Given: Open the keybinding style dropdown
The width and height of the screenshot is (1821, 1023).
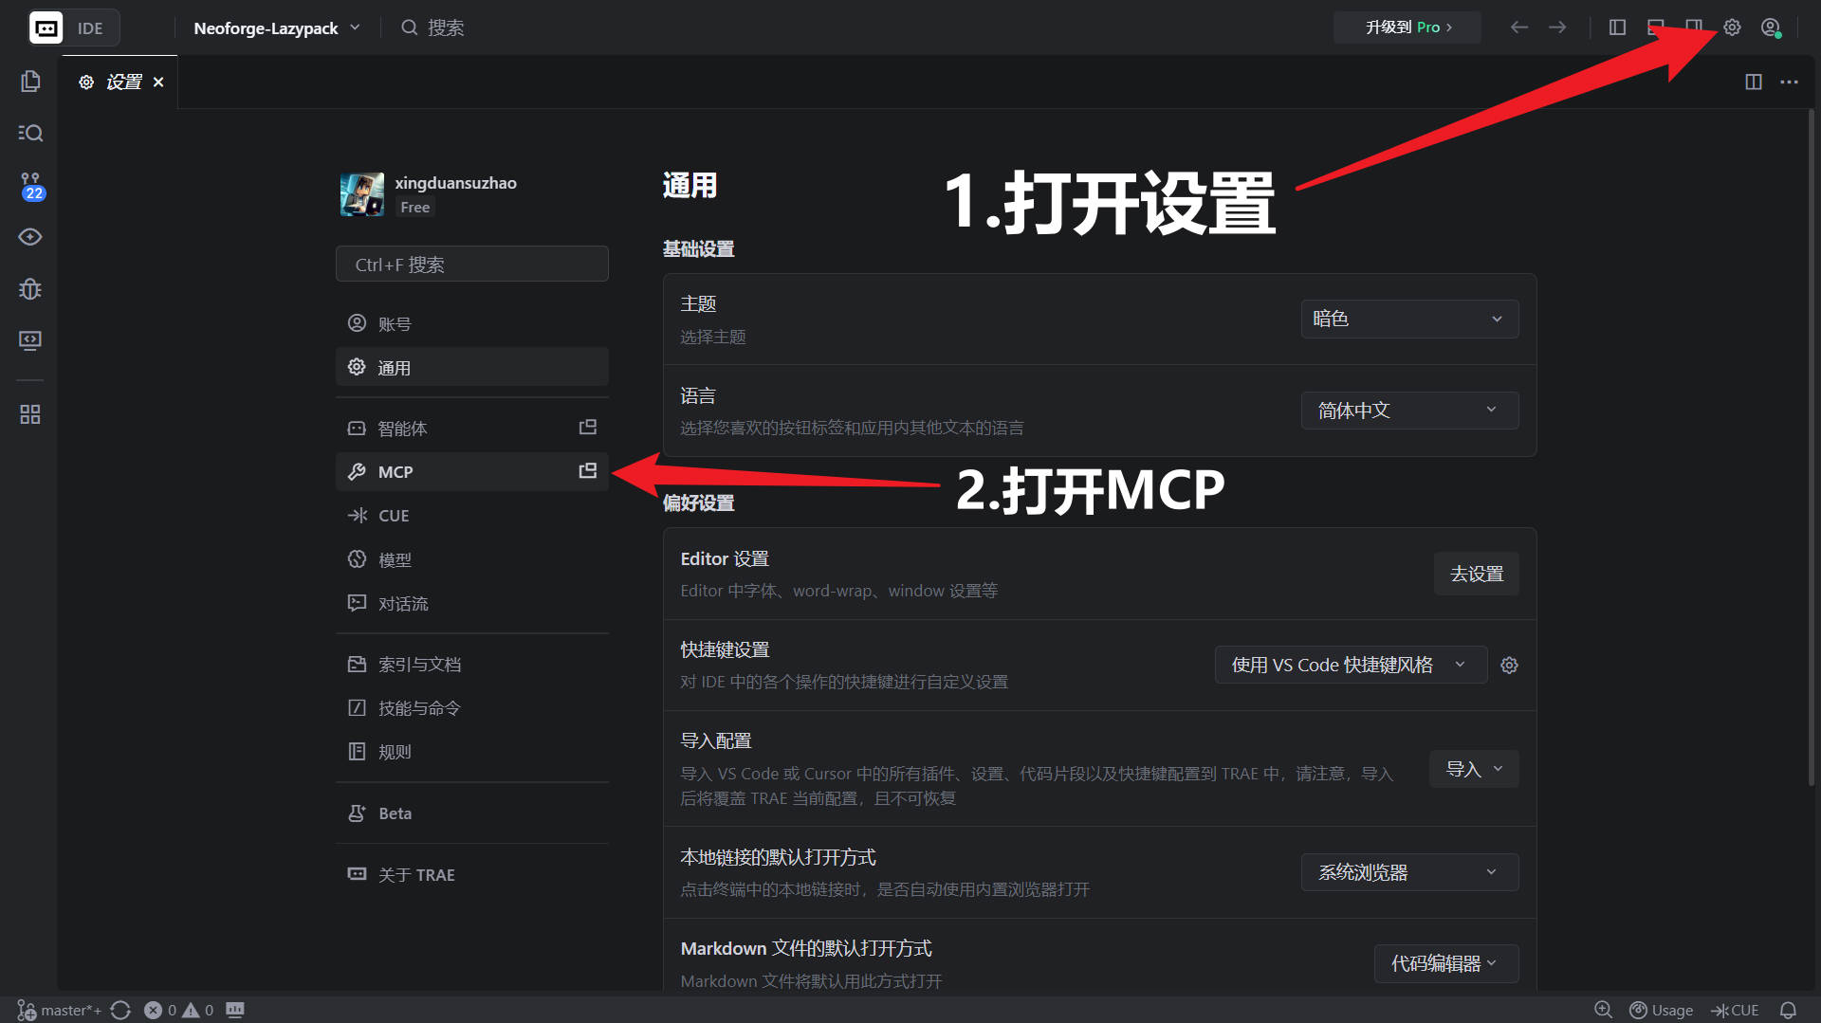Looking at the screenshot, I should [1351, 665].
